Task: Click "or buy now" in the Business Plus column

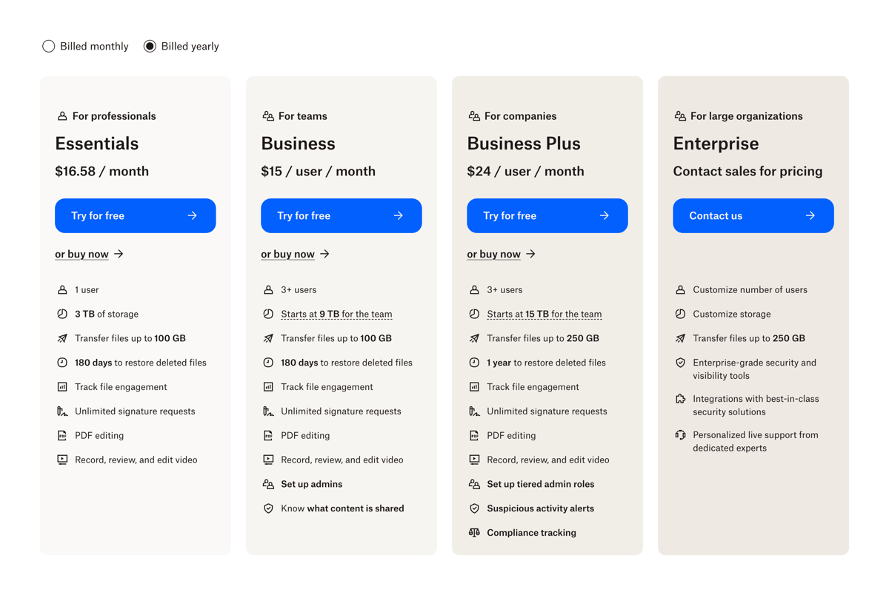Action: point(494,254)
